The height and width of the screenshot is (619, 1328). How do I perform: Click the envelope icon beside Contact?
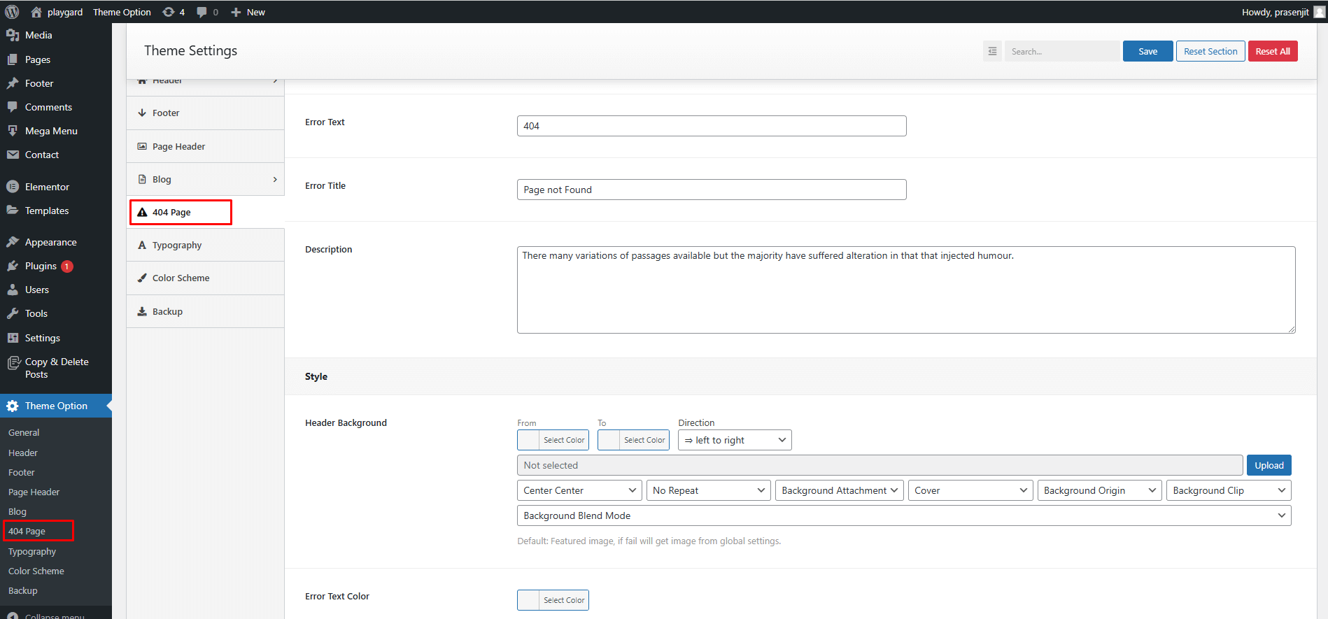(13, 155)
